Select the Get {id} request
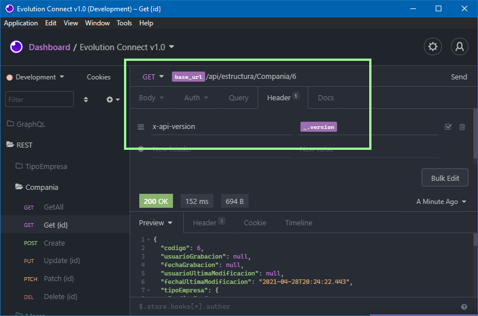 pyautogui.click(x=65, y=225)
